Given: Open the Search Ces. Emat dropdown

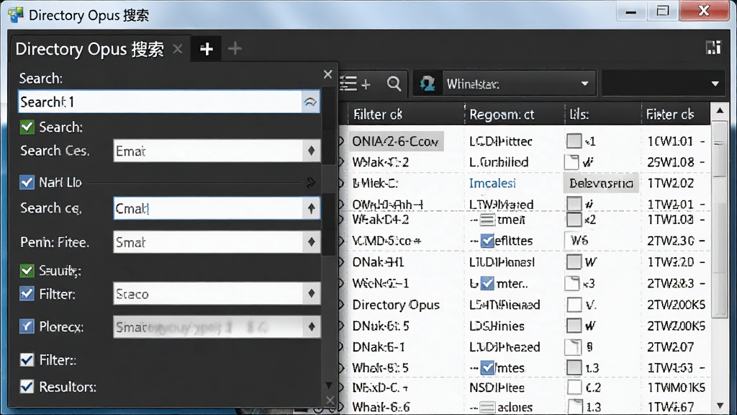Looking at the screenshot, I should 217,151.
